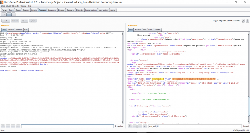This screenshot has height=133, width=250.
Task: Close Repeater tab 2 with its x
Action: coord(10,15)
